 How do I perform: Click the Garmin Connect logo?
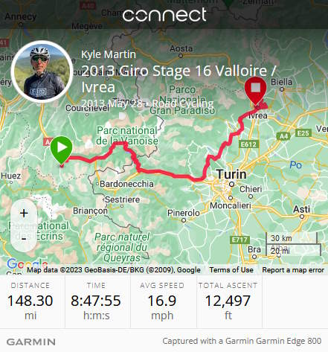point(164,15)
